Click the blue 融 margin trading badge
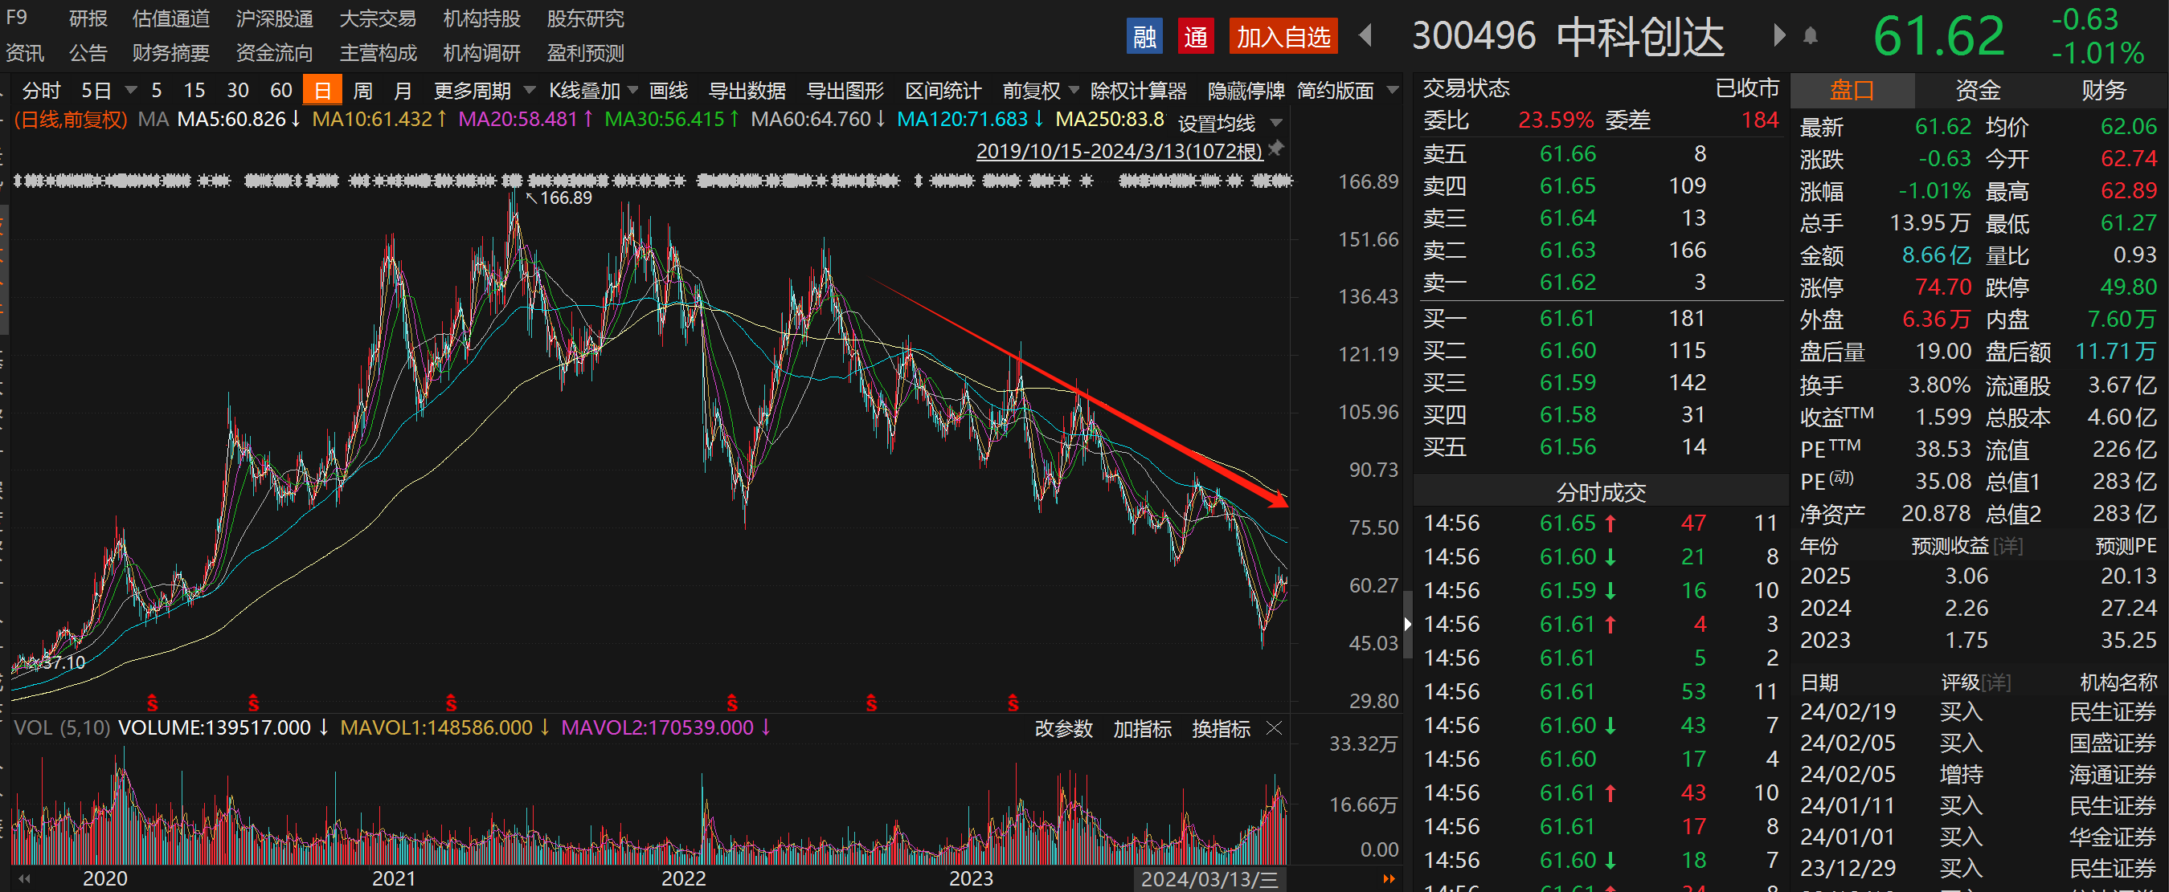The height and width of the screenshot is (892, 2169). point(1144,36)
